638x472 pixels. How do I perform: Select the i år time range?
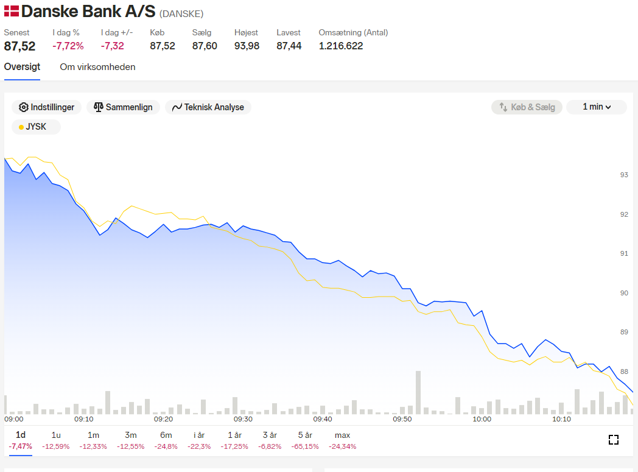click(x=199, y=440)
